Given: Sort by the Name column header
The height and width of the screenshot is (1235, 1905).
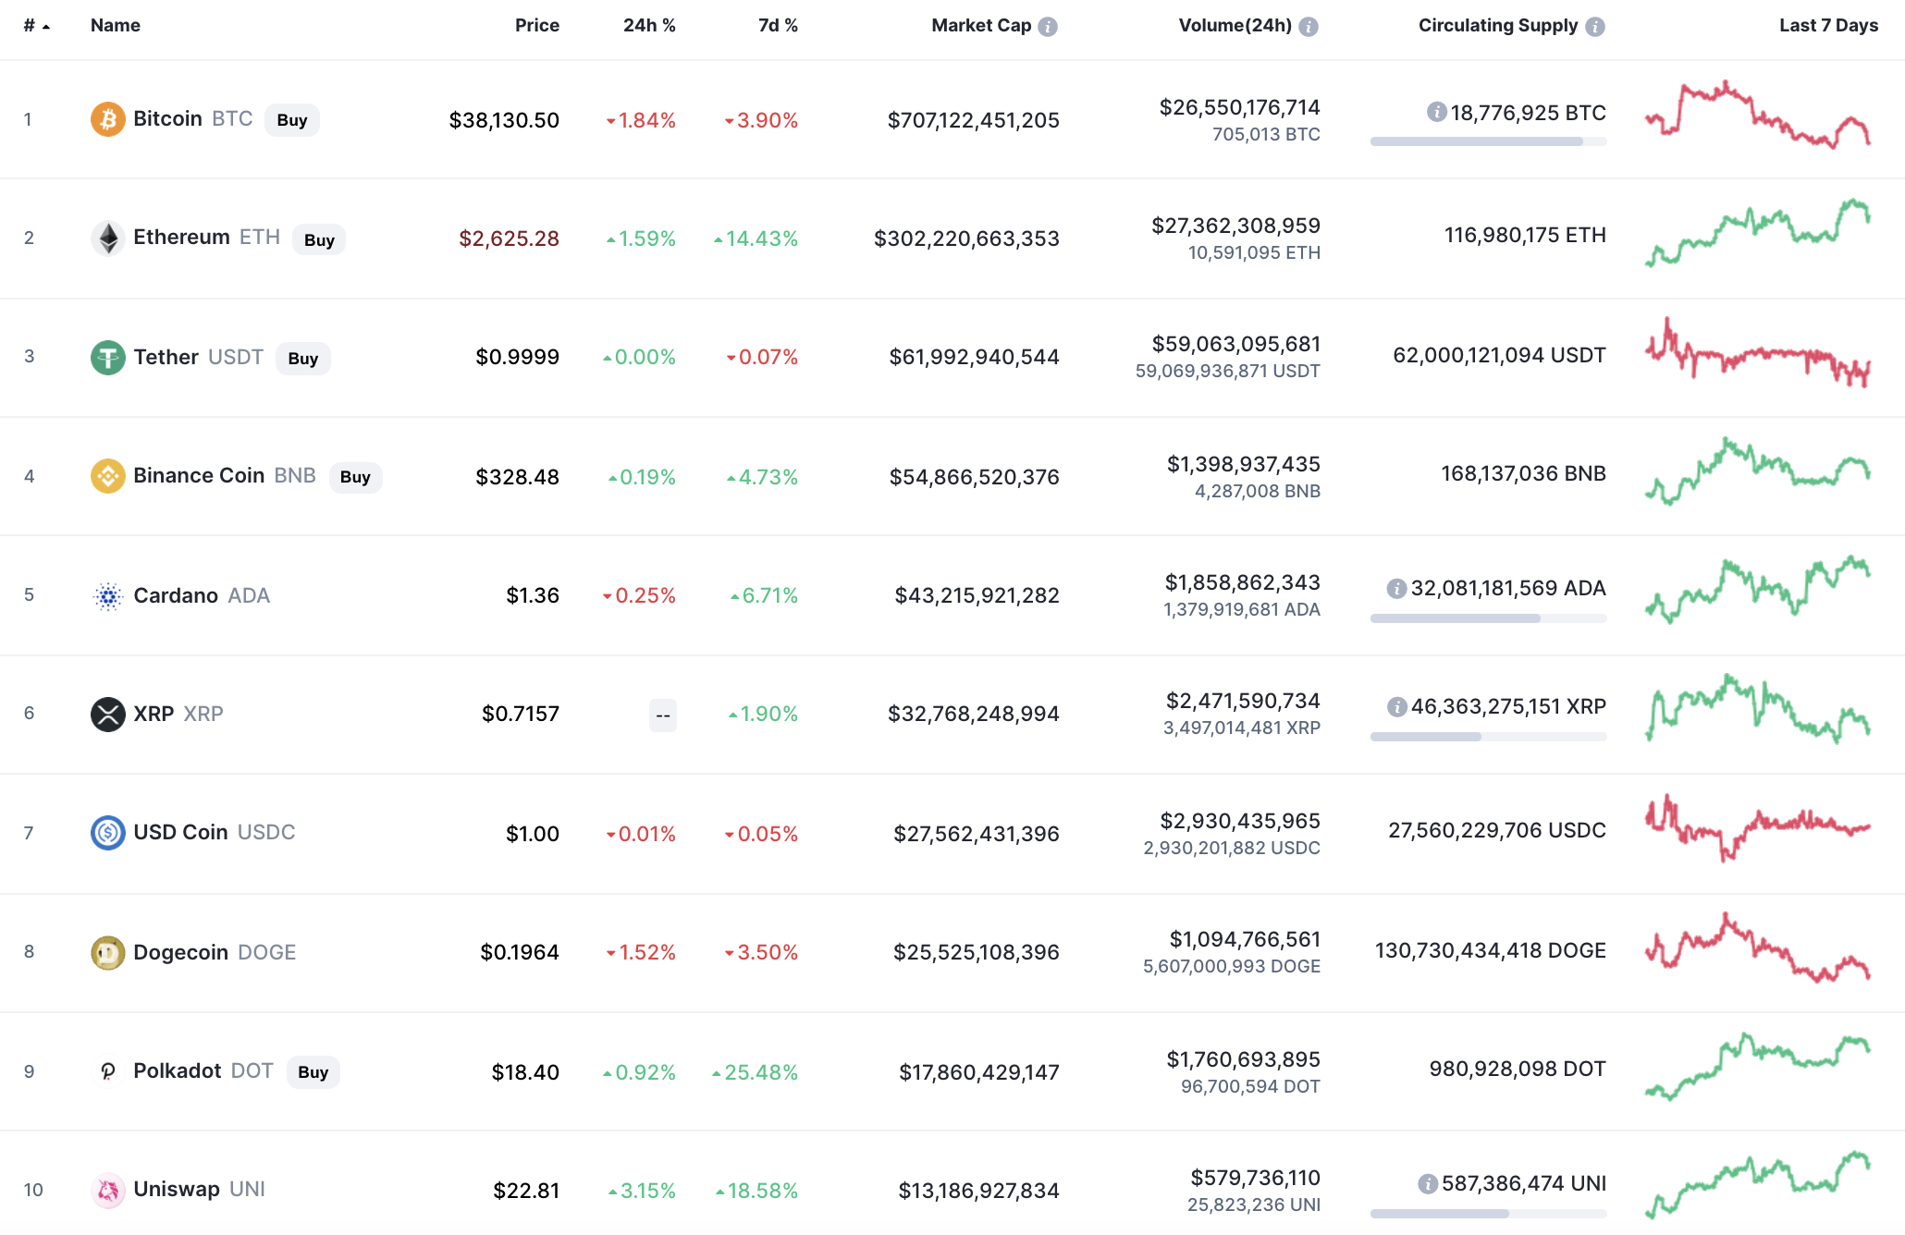Looking at the screenshot, I should coord(115,26).
